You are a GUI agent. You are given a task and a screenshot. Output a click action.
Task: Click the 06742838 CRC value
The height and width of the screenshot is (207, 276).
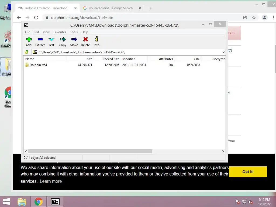(194, 65)
